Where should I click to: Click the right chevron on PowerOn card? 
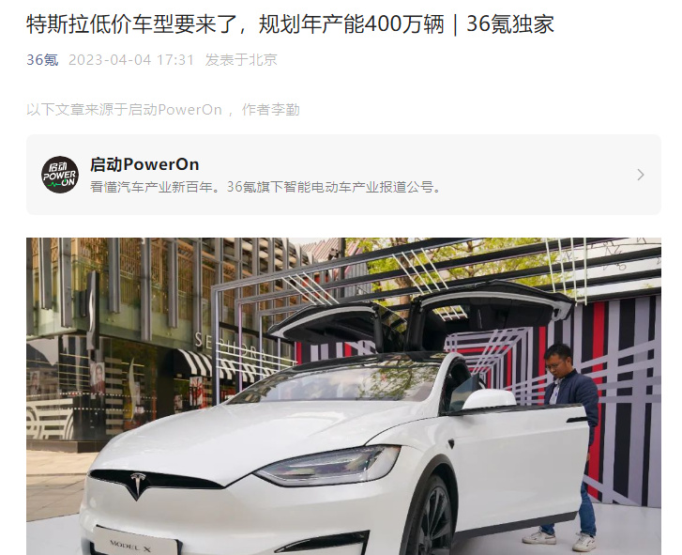(x=640, y=175)
